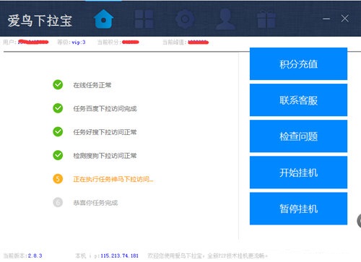Click green check beside 任务百度下拉访问完成
Screen dimensions: 361x262
[x=58, y=108]
